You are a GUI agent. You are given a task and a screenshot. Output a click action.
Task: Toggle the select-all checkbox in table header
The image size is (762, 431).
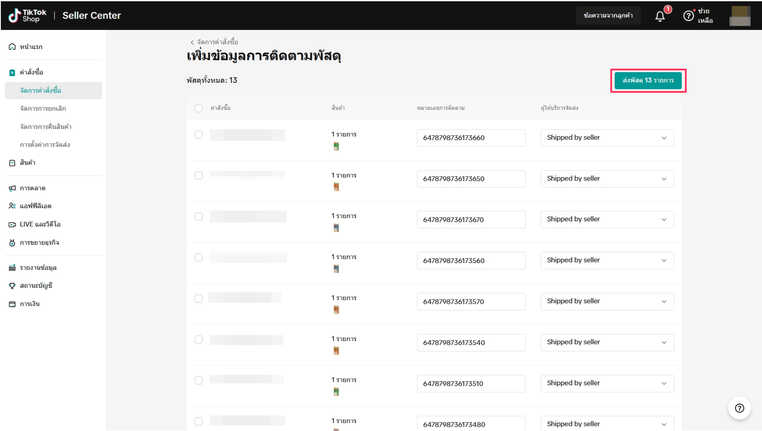[x=198, y=108]
